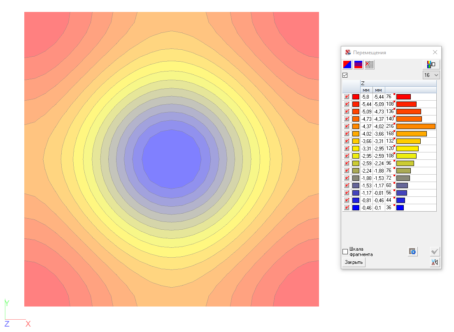Toggle the checkbox above the scale table
454x332 pixels.
pyautogui.click(x=345, y=75)
